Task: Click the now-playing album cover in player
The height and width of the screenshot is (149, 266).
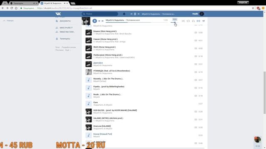Action: (x=86, y=21)
